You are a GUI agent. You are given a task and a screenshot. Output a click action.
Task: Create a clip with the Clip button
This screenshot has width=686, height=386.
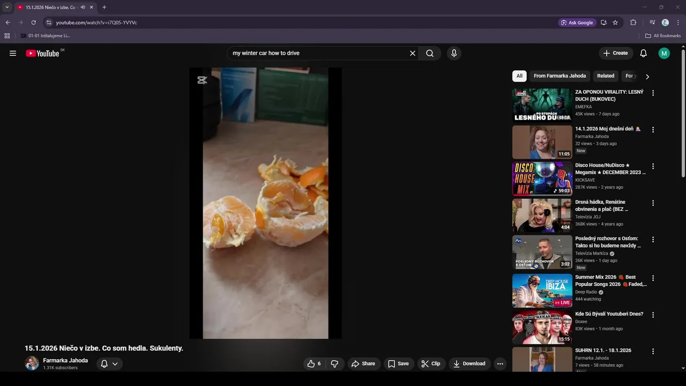click(431, 363)
